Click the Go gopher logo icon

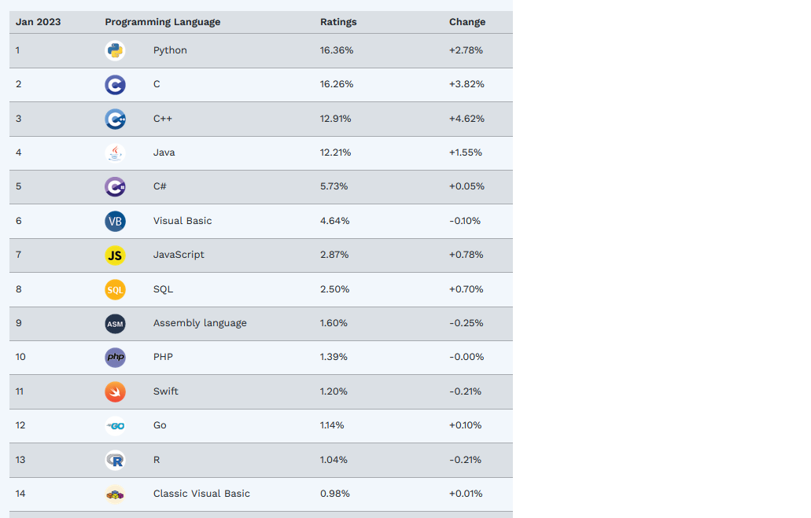tap(115, 426)
